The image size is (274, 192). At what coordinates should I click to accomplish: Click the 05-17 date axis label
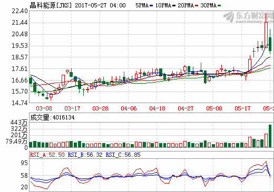coord(242,108)
